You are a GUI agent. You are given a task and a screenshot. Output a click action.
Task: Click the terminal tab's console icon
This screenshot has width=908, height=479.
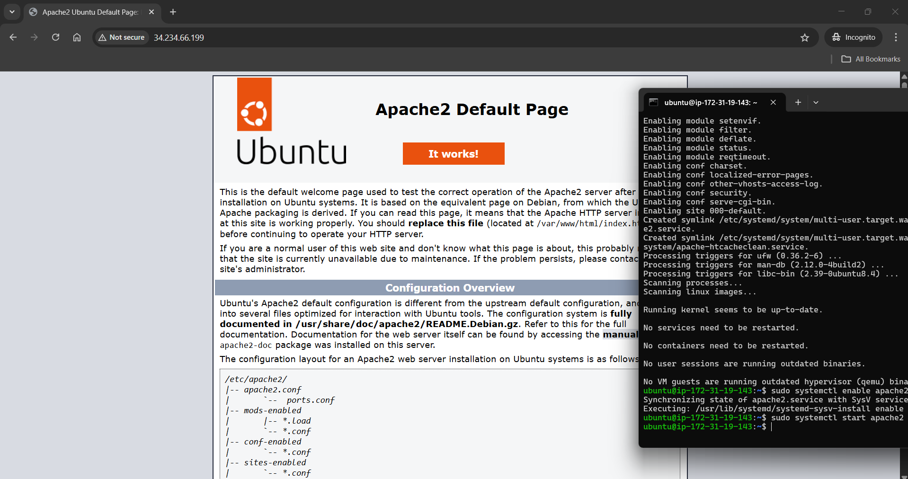(x=654, y=102)
